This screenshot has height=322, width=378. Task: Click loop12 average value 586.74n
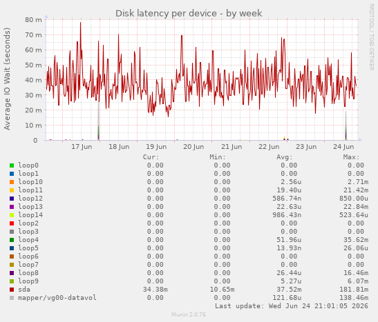[x=287, y=199]
